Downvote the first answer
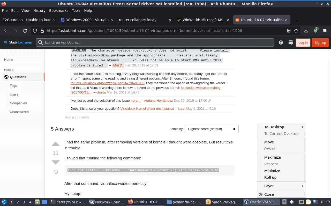Viewport: 331px width, 206px height. pos(56,162)
